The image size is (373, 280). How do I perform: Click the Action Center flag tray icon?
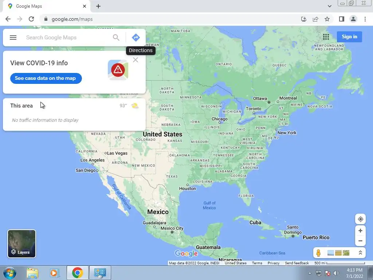(327, 273)
